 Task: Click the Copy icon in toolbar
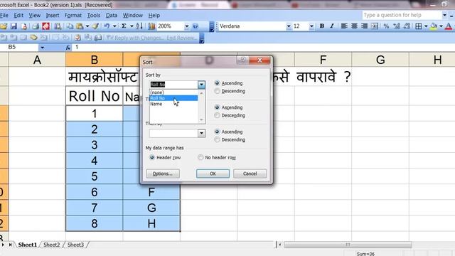[x=70, y=26]
